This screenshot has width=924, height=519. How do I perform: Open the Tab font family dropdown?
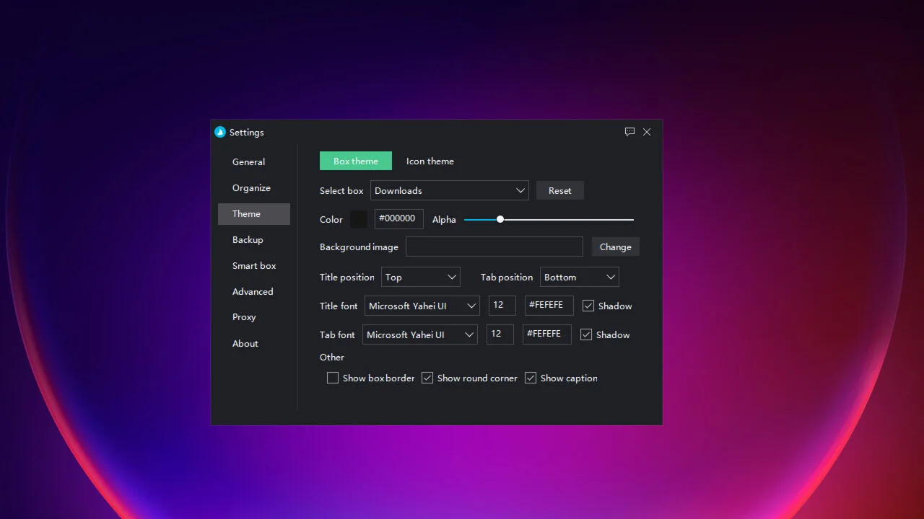click(419, 334)
